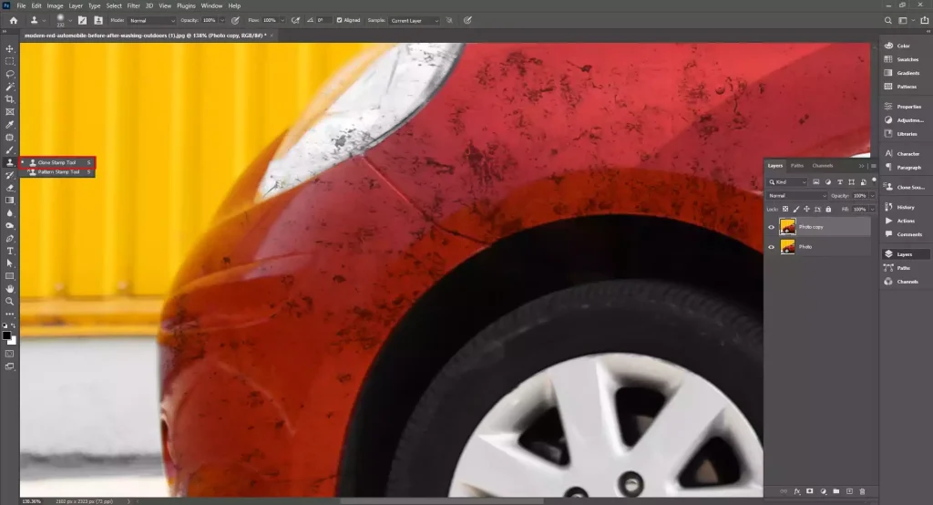Image resolution: width=933 pixels, height=505 pixels.
Task: Open the Mode dropdown in options bar
Action: 151,20
